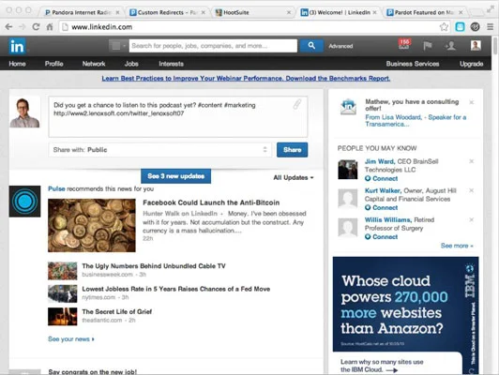Close the HootSuite tab
Image resolution: width=499 pixels, height=375 pixels.
(x=289, y=12)
